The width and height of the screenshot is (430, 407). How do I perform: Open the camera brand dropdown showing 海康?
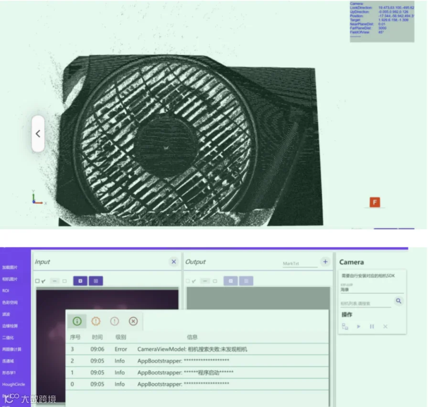coord(372,289)
